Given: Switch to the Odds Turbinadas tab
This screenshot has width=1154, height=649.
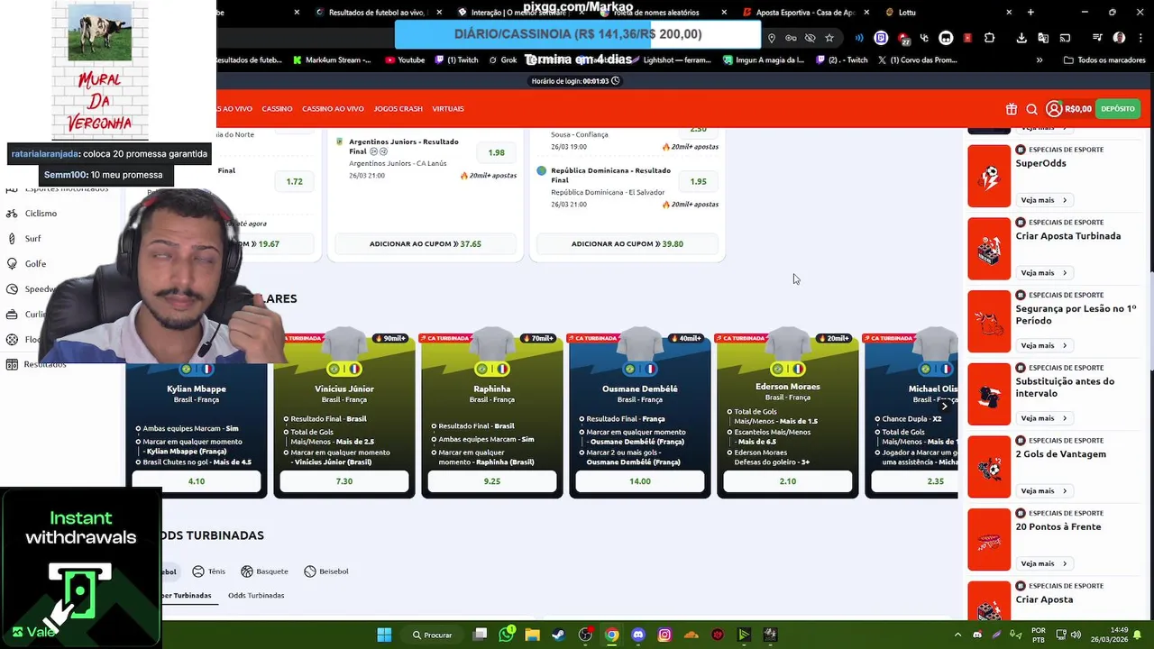Looking at the screenshot, I should point(256,596).
